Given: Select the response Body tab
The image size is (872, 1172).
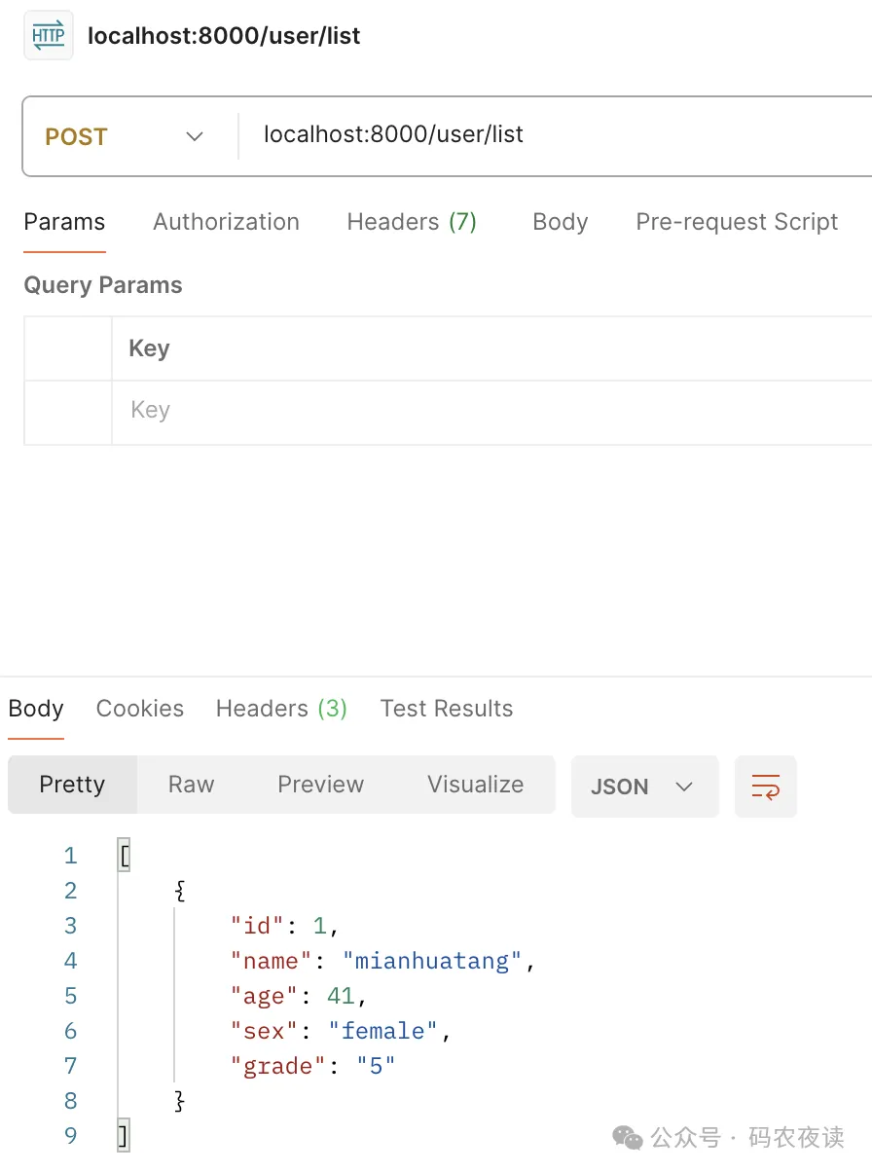Looking at the screenshot, I should coord(36,709).
